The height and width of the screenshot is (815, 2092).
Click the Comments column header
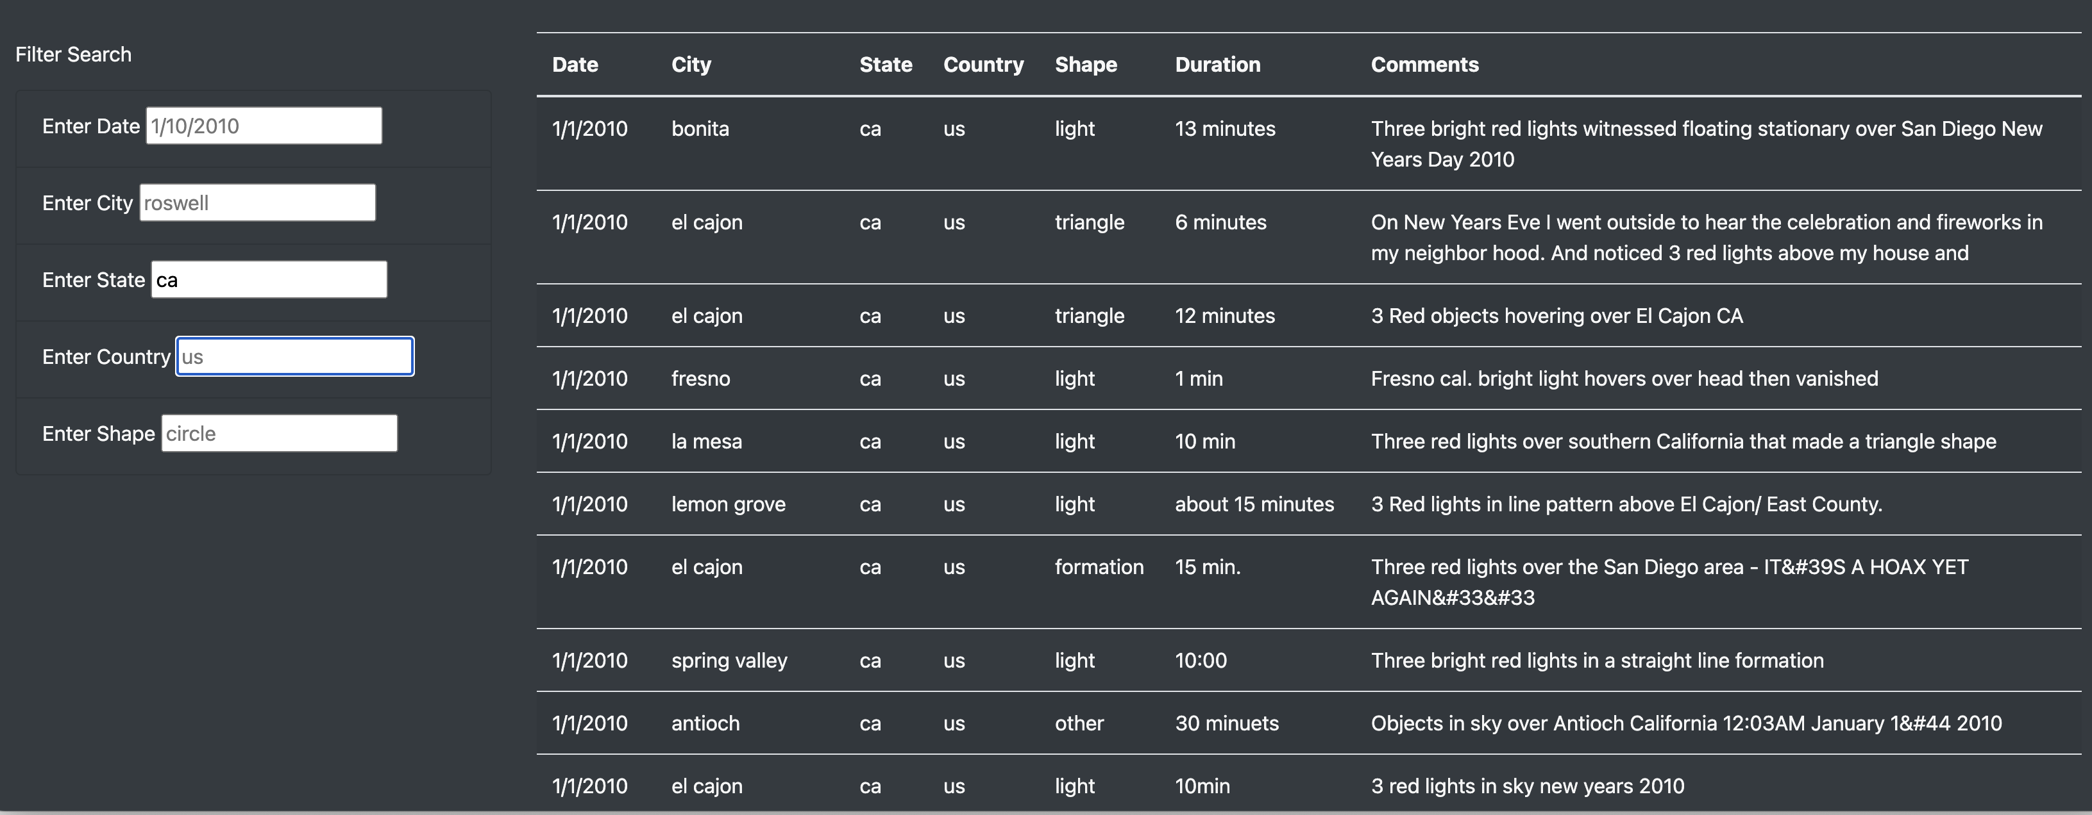pyautogui.click(x=1424, y=65)
